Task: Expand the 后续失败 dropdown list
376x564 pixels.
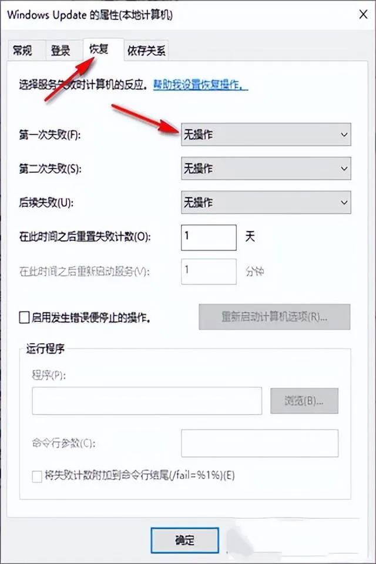Action: click(x=266, y=203)
